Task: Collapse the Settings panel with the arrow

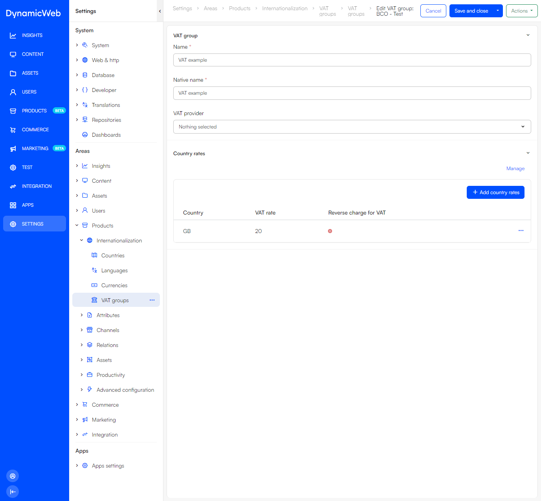Action: (x=160, y=11)
